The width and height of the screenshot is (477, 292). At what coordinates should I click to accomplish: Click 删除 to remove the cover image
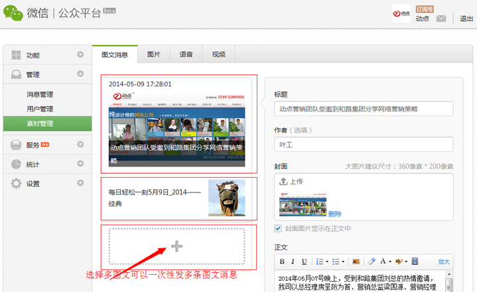point(334,214)
